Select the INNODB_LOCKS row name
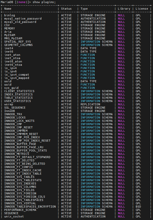153x220 pixels. point(15,117)
